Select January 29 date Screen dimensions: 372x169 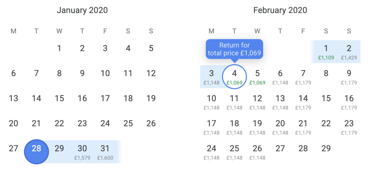[x=59, y=149]
